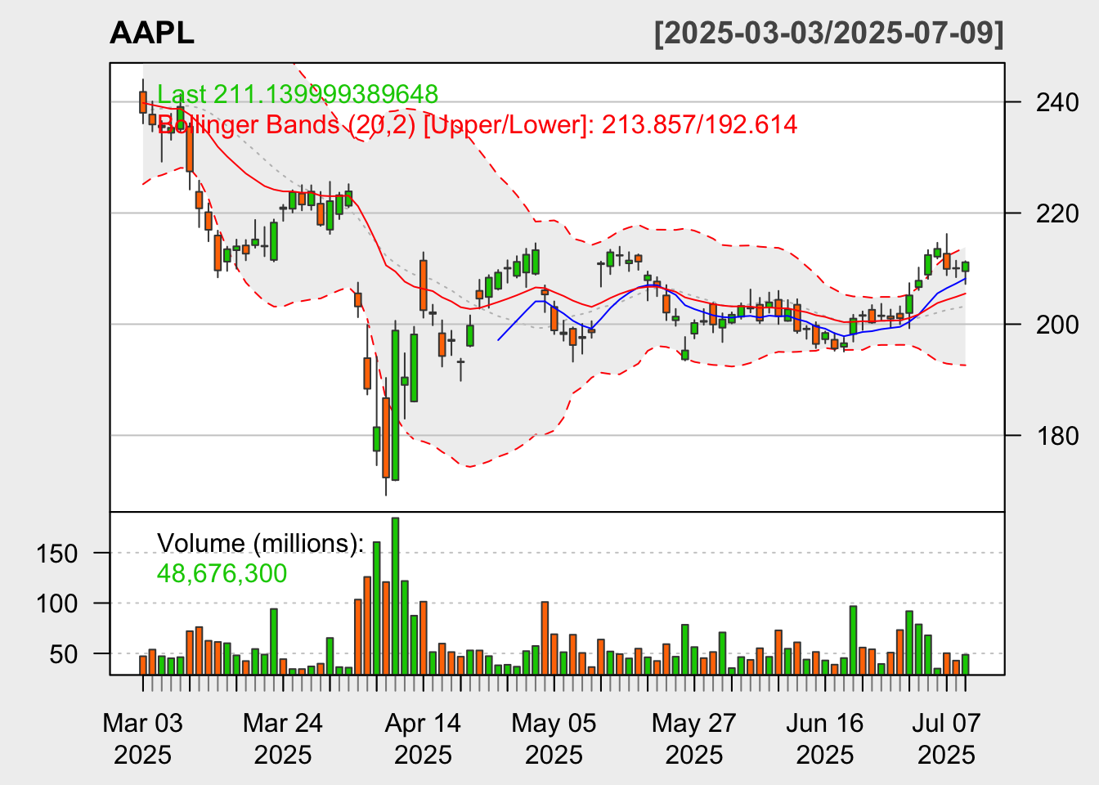Click the last green candlestick on the right
1099x785 pixels.
click(966, 267)
